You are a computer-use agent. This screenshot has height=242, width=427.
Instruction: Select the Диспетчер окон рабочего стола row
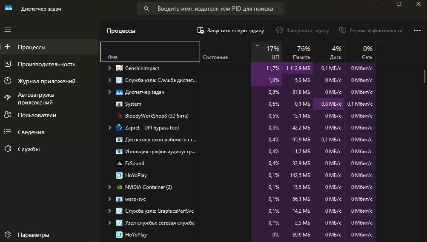tap(238, 140)
